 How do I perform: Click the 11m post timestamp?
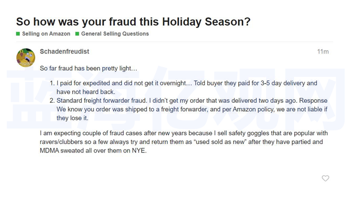click(x=323, y=52)
